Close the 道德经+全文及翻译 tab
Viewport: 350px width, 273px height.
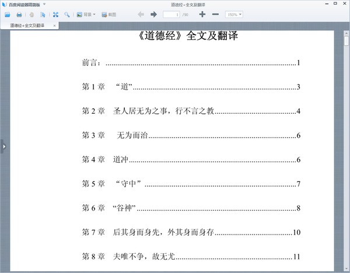click(54, 26)
